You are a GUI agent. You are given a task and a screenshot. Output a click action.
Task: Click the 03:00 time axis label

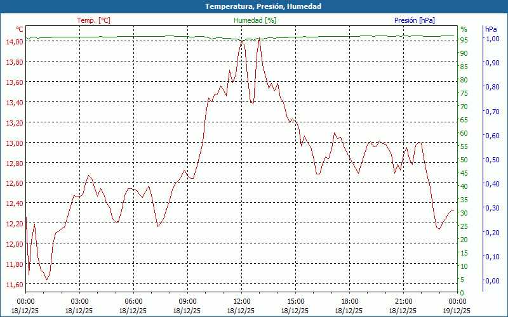79,301
